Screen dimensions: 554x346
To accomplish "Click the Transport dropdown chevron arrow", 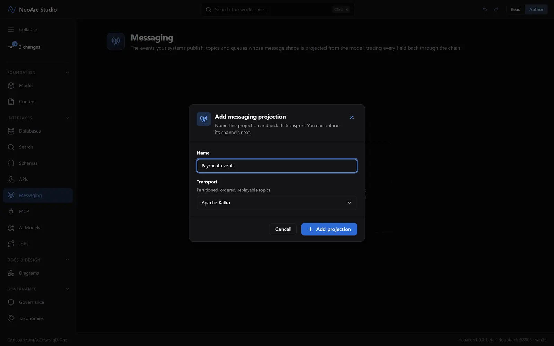I will tap(349, 203).
